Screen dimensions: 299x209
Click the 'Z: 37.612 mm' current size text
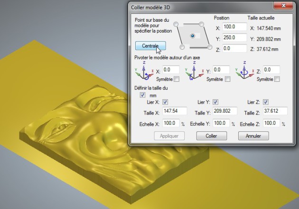[x=264, y=49]
